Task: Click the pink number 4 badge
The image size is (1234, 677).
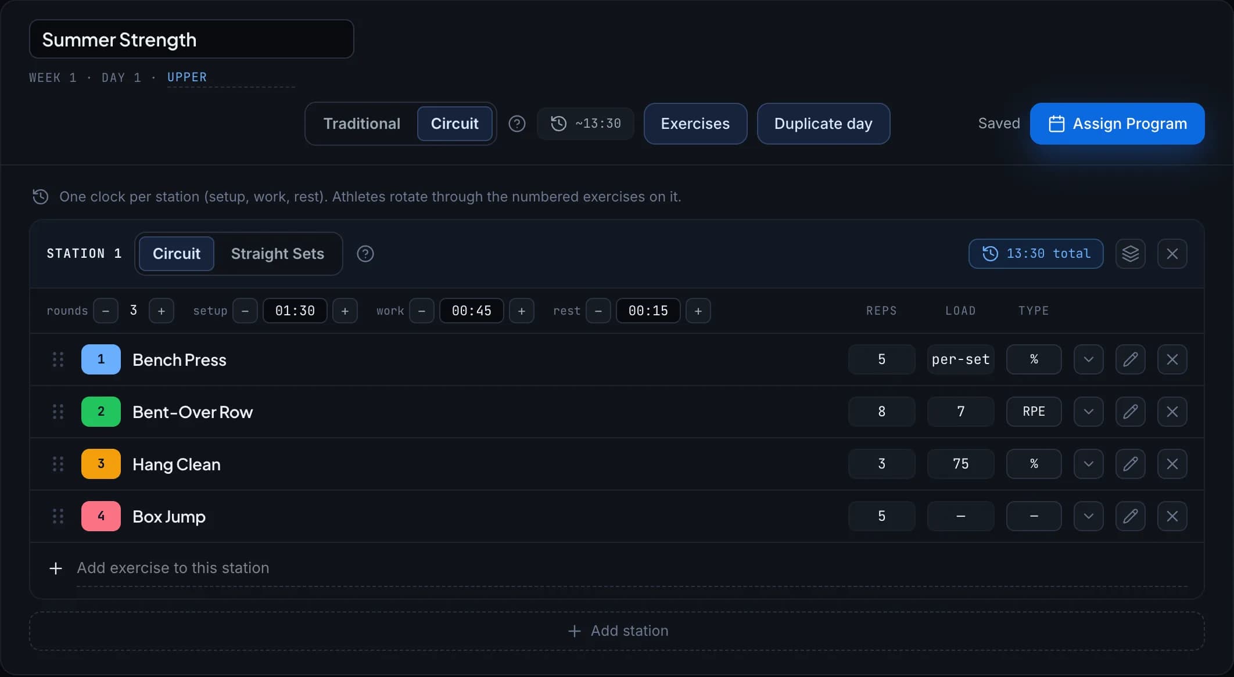Action: 101,516
